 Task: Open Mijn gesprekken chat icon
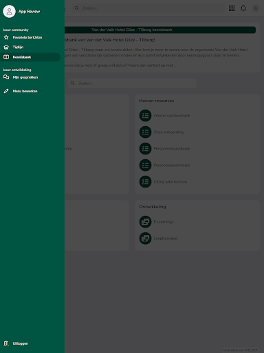click(x=6, y=77)
